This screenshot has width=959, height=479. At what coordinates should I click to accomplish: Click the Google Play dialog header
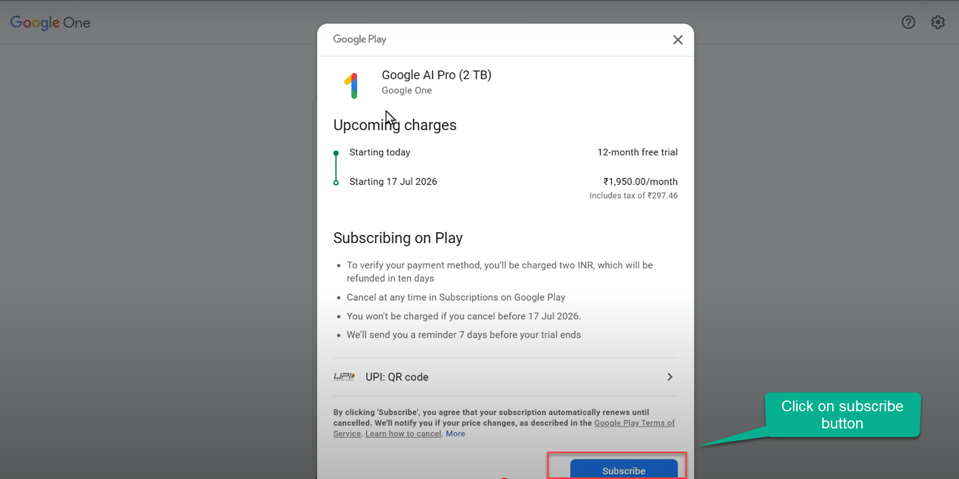(360, 39)
